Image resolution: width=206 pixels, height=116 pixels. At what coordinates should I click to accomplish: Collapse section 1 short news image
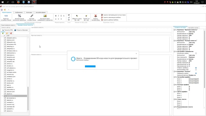click(174, 30)
